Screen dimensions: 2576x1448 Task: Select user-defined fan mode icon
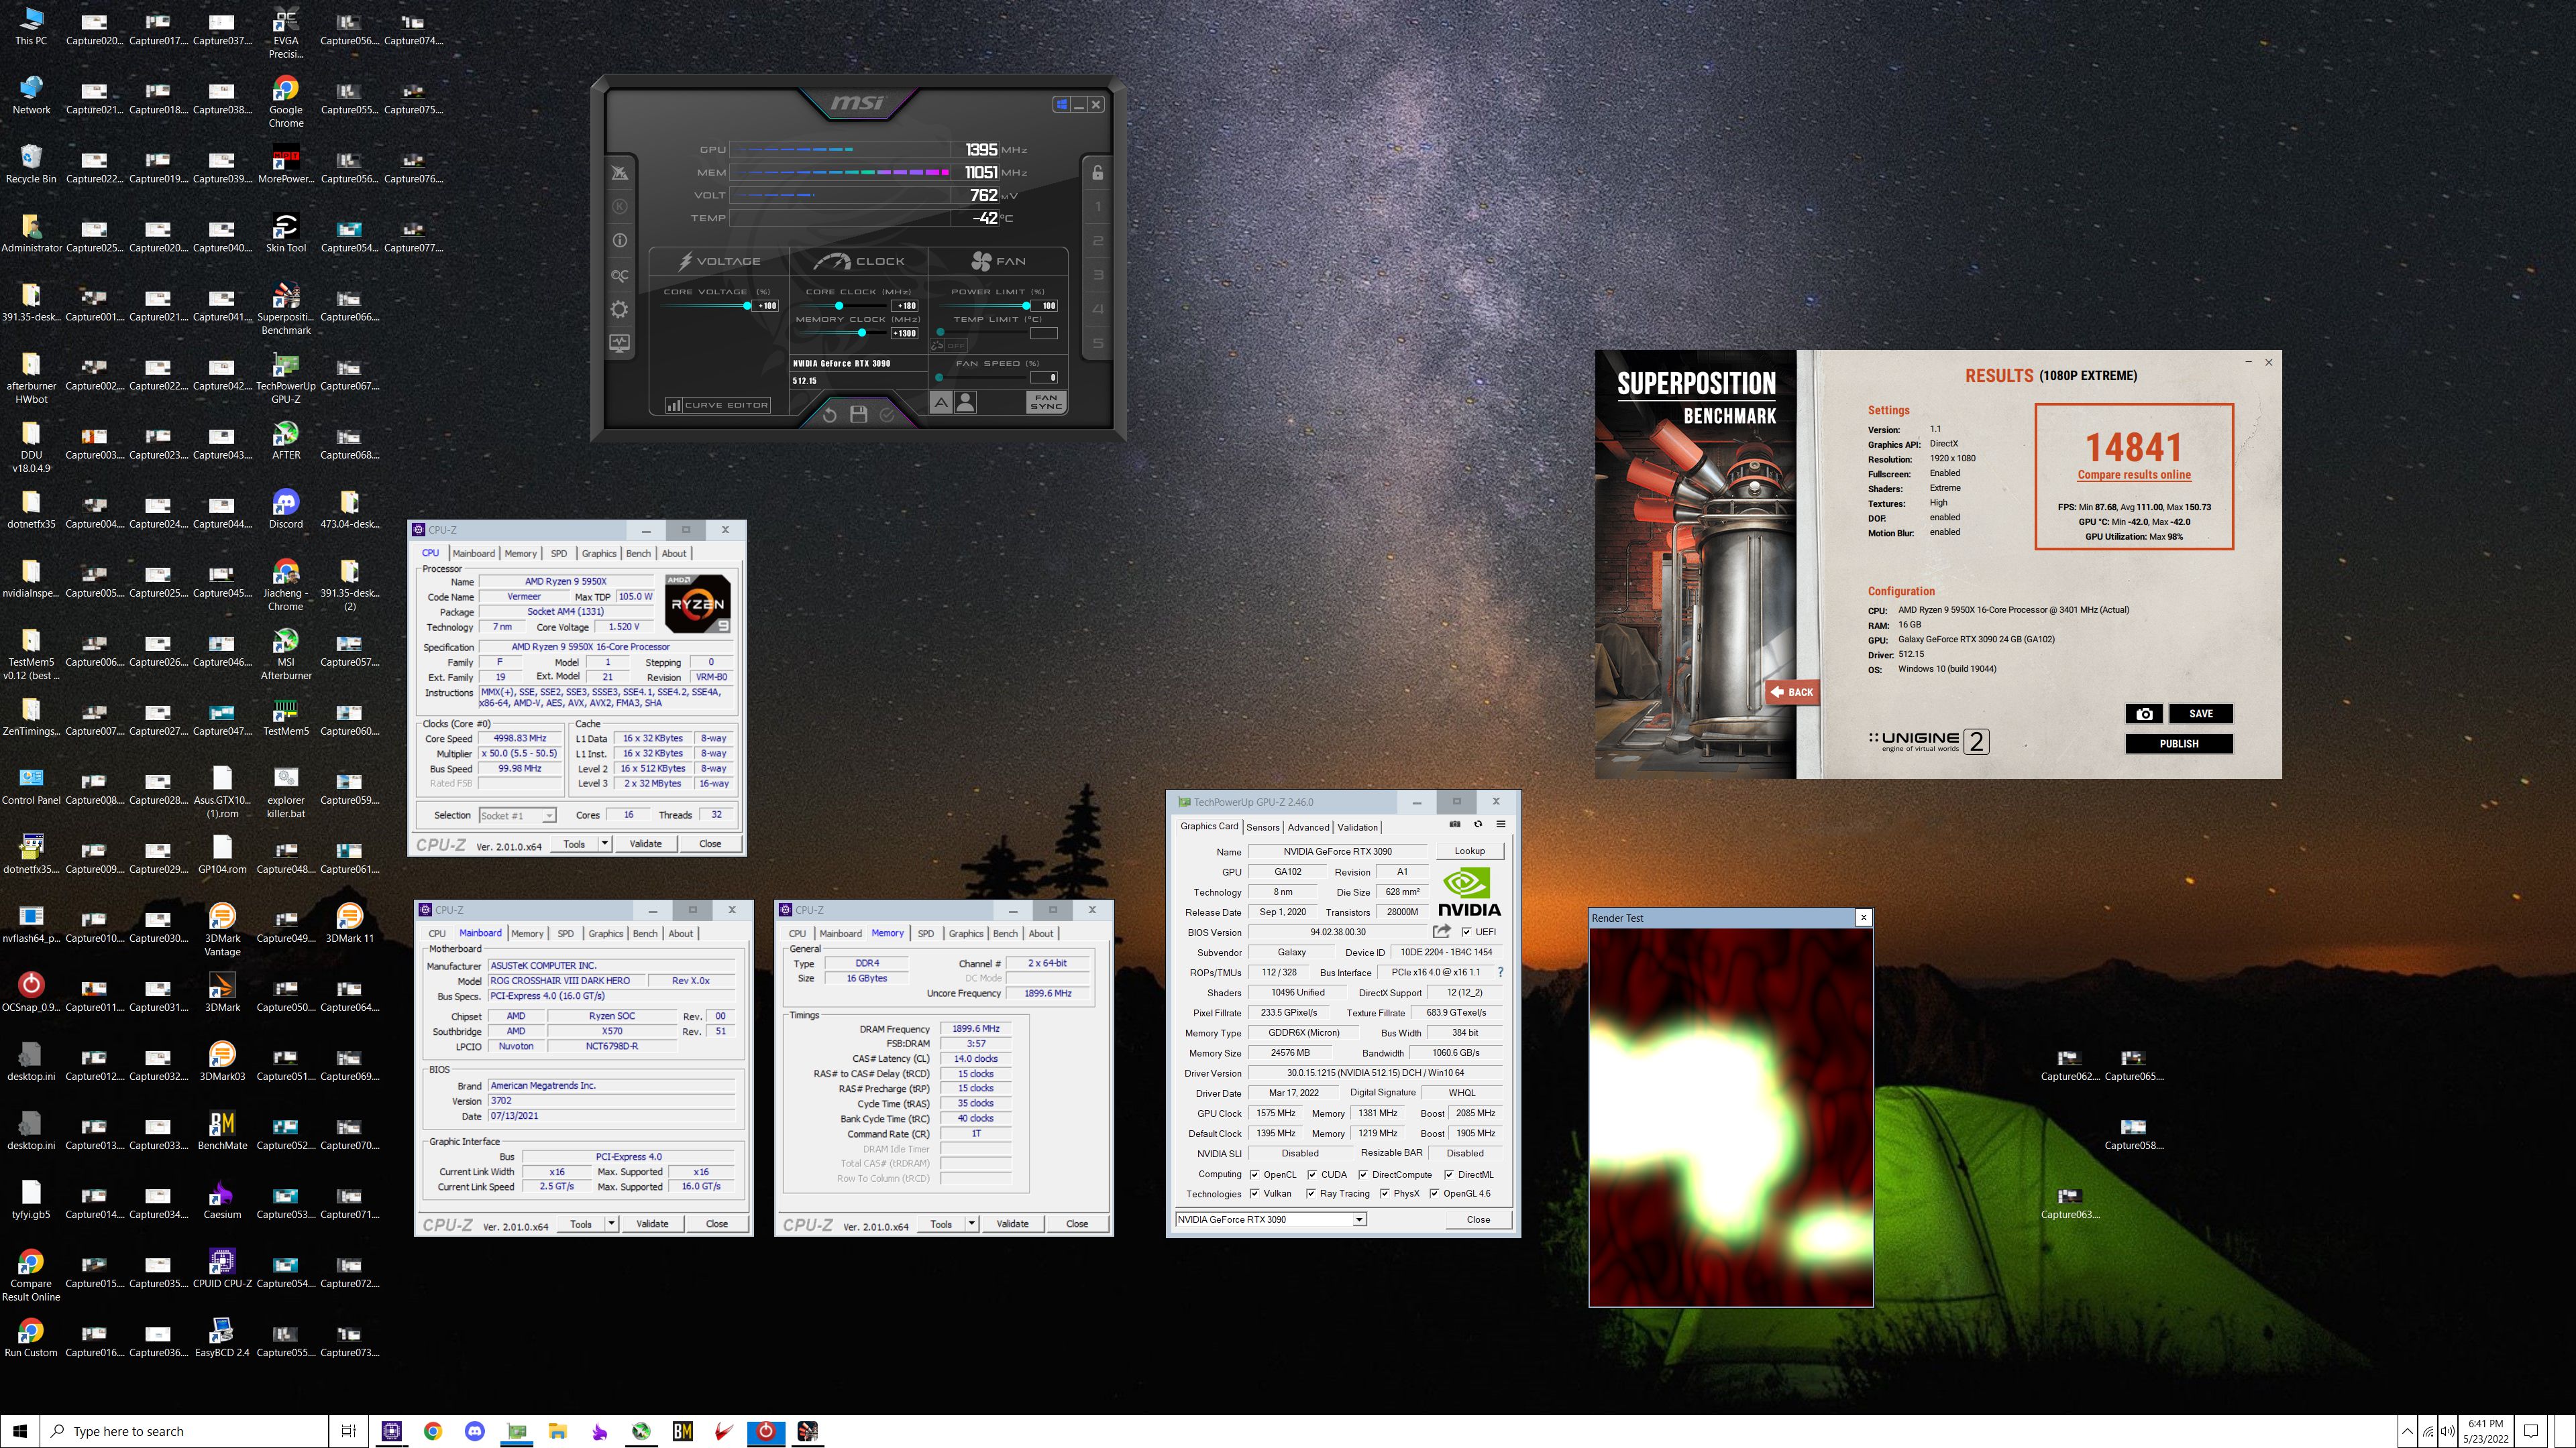[965, 402]
